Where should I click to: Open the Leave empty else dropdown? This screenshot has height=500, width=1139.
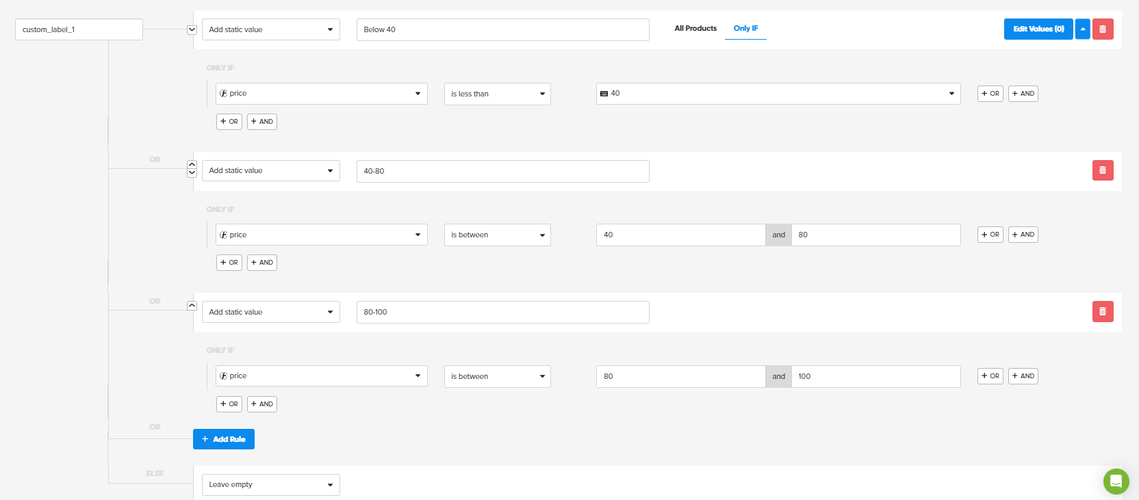270,485
